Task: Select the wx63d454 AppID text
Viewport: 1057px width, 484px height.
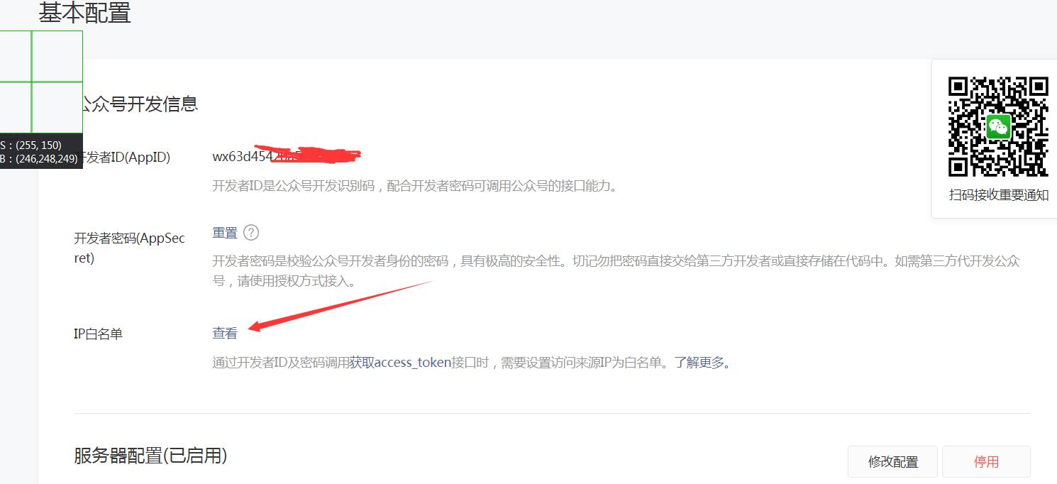Action: click(241, 157)
